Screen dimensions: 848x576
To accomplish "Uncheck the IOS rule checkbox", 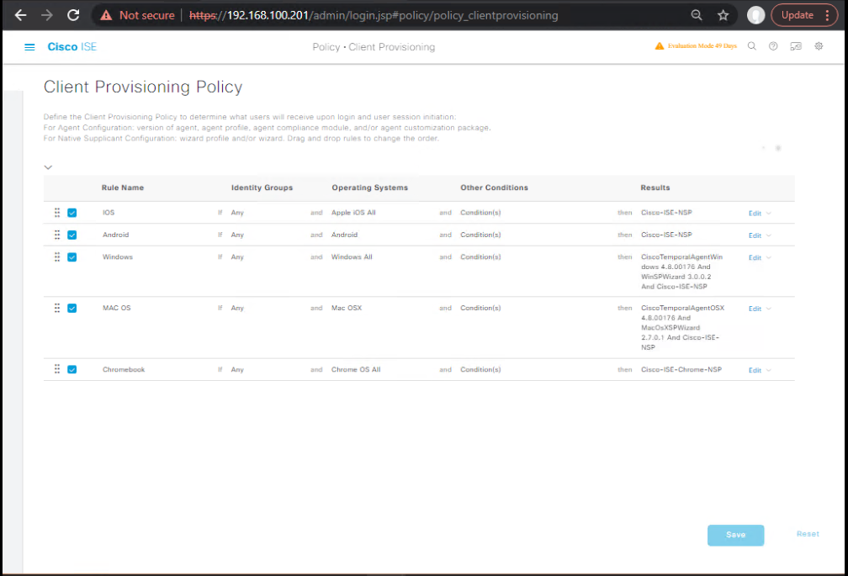I will click(72, 213).
